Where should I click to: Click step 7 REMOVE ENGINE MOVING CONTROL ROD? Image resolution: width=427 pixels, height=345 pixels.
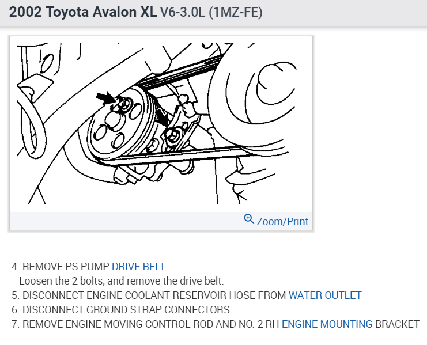tap(145, 324)
